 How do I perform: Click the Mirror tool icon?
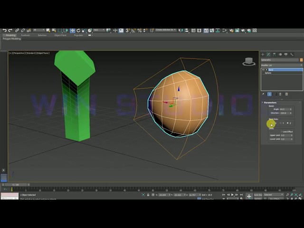point(180,30)
